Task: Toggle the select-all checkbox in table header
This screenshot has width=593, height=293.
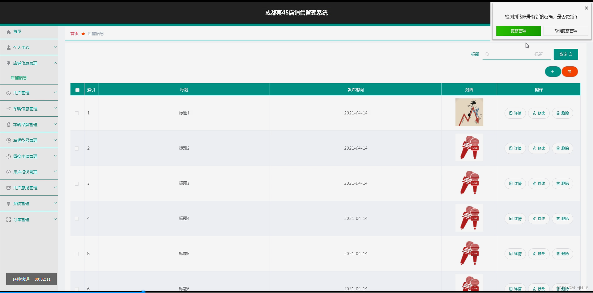Action: (x=77, y=90)
